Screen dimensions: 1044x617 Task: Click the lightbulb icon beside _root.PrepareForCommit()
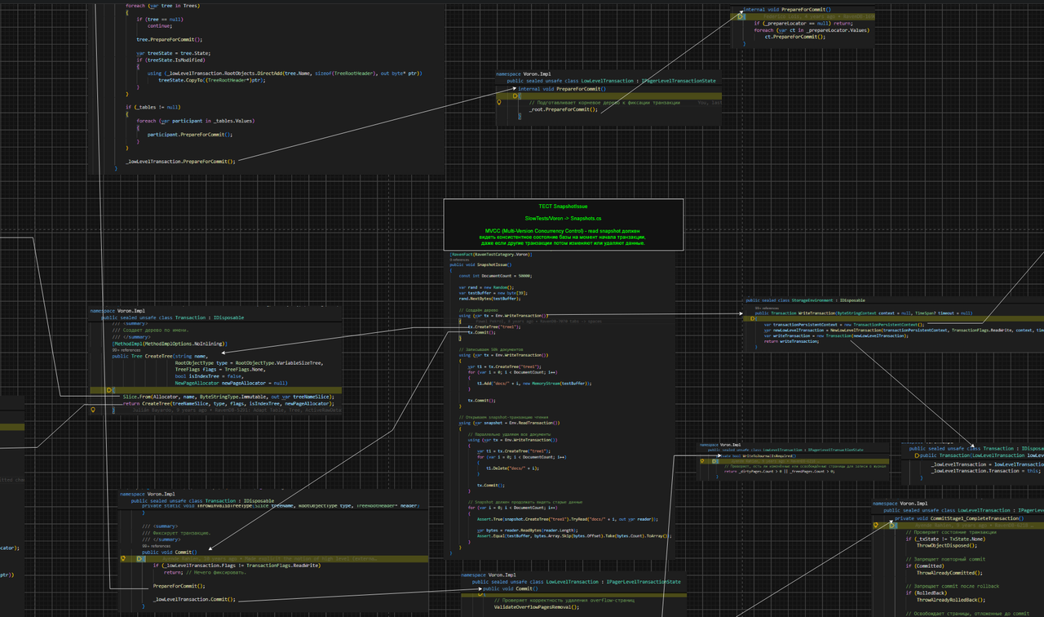coord(499,103)
